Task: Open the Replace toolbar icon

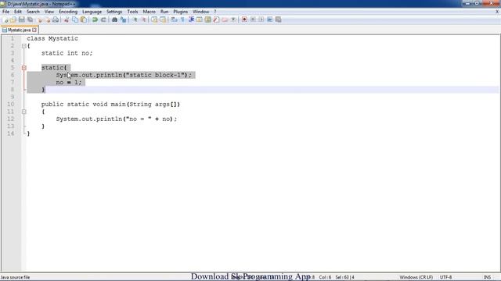Action: (x=123, y=20)
